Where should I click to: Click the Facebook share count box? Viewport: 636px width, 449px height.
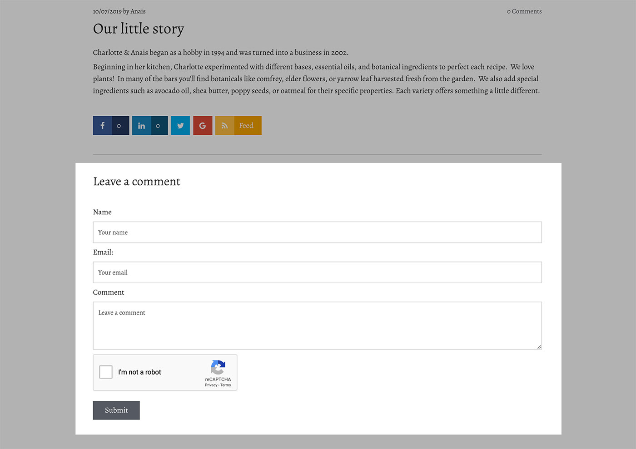click(x=119, y=126)
